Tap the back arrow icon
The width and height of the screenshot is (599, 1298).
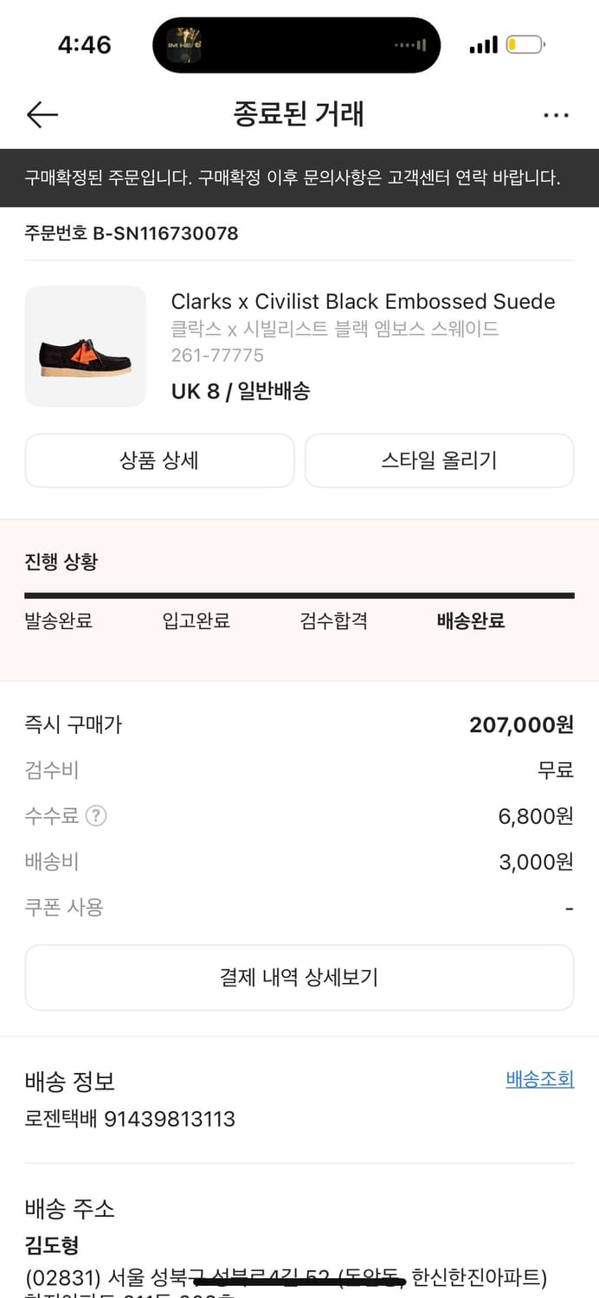point(42,114)
